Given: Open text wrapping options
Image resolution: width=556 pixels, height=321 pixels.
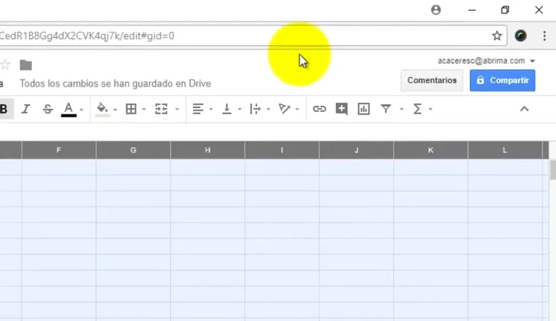Looking at the screenshot, I should [255, 109].
